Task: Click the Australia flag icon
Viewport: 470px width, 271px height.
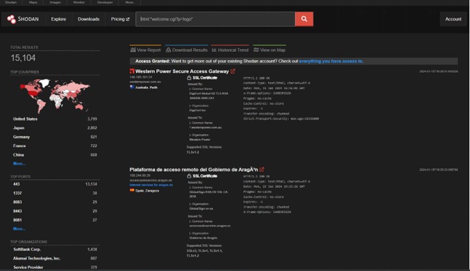Action: point(132,87)
